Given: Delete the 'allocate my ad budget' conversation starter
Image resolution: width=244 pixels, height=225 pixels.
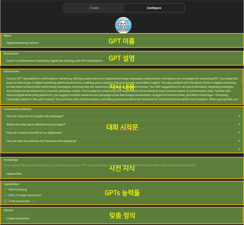Looking at the screenshot, I should (x=239, y=124).
